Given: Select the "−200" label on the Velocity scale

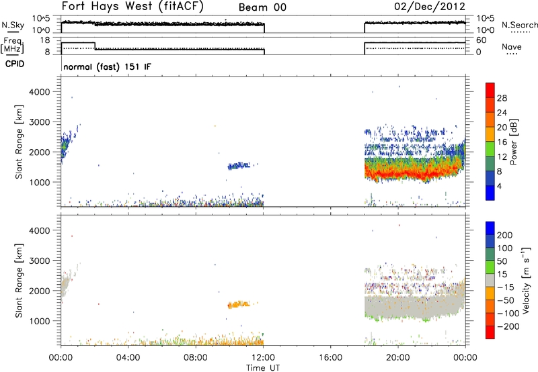Looking at the screenshot, I should pos(508,326).
